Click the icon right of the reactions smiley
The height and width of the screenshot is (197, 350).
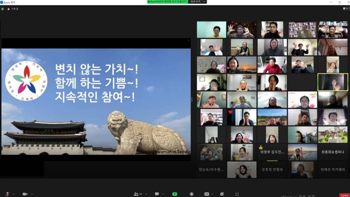point(237,194)
